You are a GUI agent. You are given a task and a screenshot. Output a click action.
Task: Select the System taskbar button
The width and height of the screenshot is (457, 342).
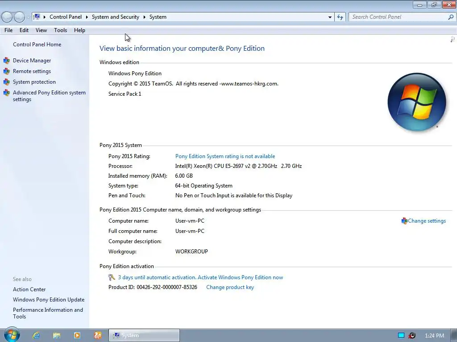[144, 335]
